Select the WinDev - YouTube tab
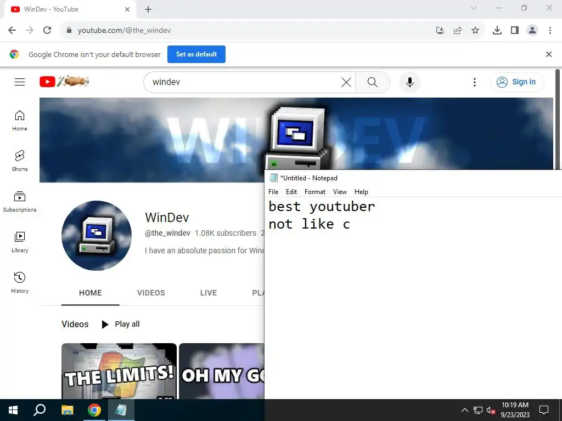The height and width of the screenshot is (421, 562). [x=70, y=9]
